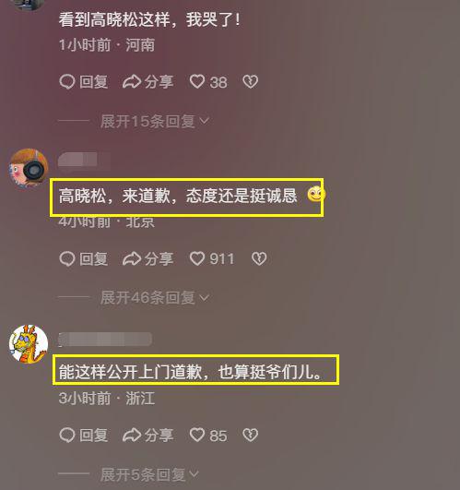Share the Zhejiang comment

point(147,436)
